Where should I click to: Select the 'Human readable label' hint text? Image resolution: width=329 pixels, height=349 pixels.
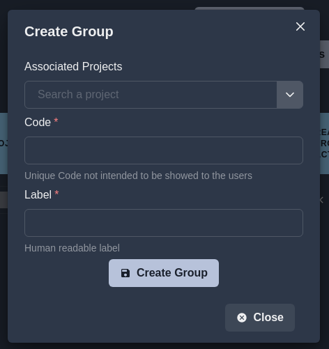coord(72,248)
